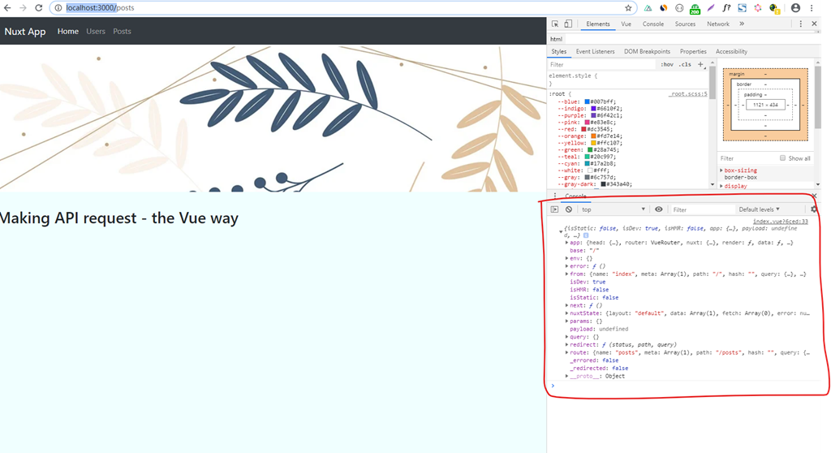The image size is (831, 453).
Task: Close the DevTools panel
Action: pos(815,24)
